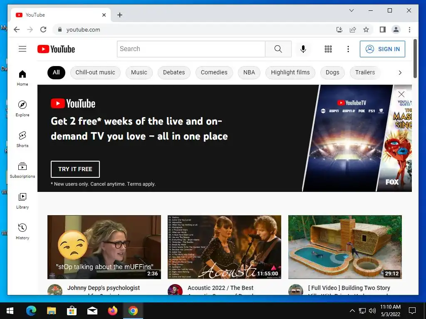426x319 pixels.
Task: Open Shorts in sidebar
Action: (x=22, y=140)
